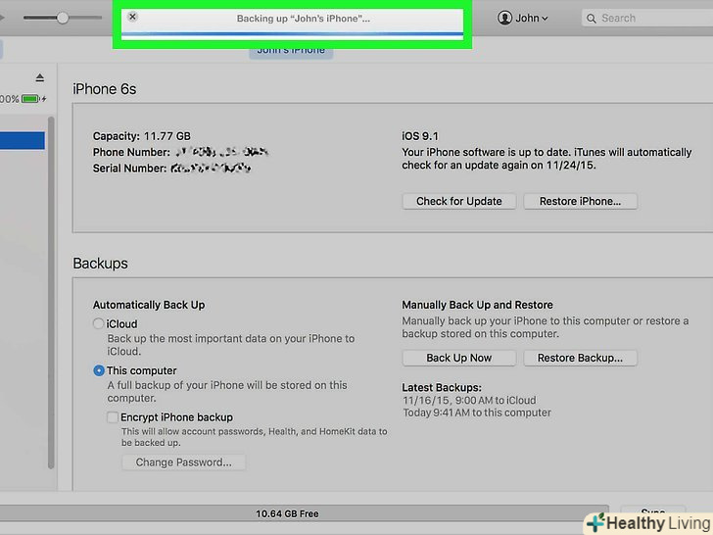Viewport: 713px width, 535px height.
Task: Click 'Today 9:41 AM to this computer' text
Action: pos(477,413)
